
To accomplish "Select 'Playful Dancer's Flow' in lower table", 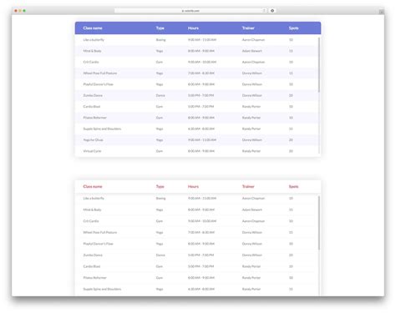I will pyautogui.click(x=98, y=244).
